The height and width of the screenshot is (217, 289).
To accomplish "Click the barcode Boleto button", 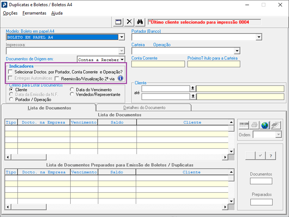I will [x=244, y=125].
